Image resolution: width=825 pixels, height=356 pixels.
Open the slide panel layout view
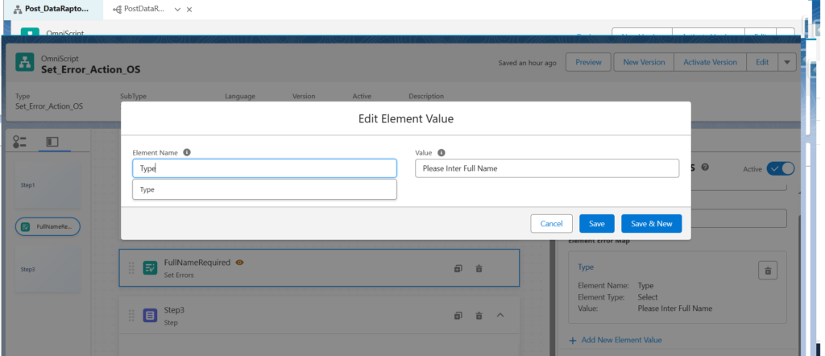[52, 142]
